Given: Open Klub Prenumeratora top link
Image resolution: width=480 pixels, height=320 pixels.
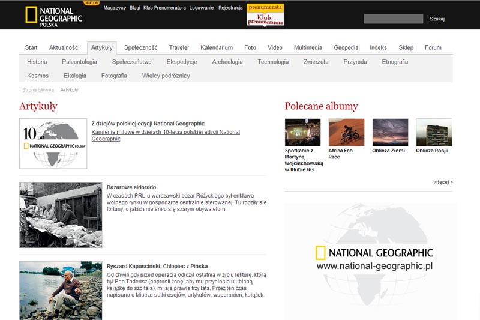Looking at the screenshot, I should pos(164,8).
